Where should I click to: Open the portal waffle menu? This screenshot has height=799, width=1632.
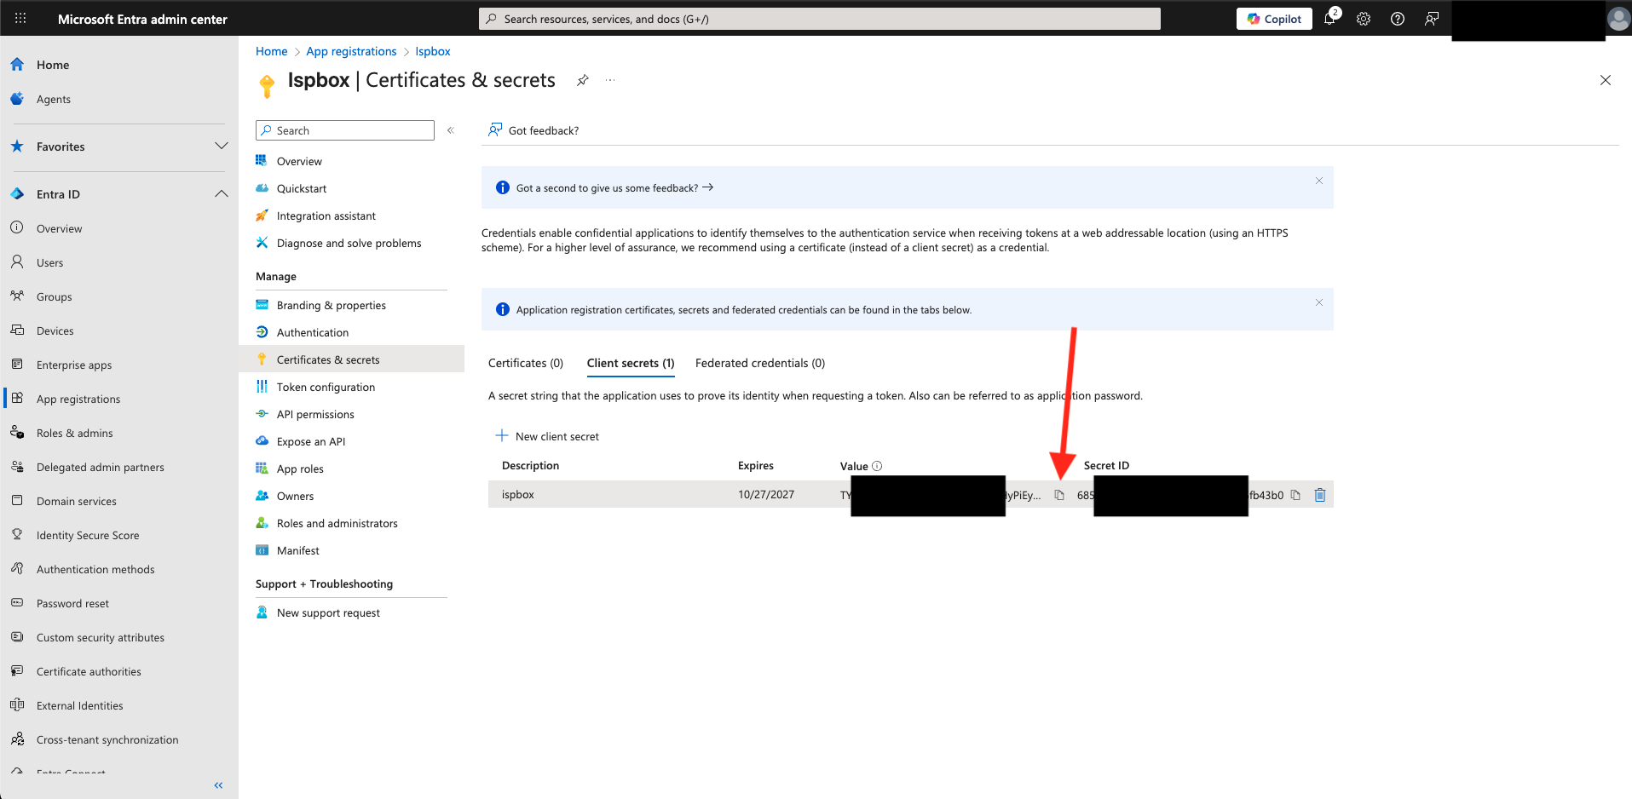coord(20,19)
